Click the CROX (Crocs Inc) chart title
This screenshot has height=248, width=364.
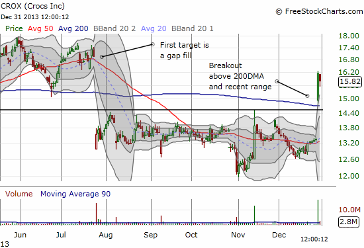32,6
